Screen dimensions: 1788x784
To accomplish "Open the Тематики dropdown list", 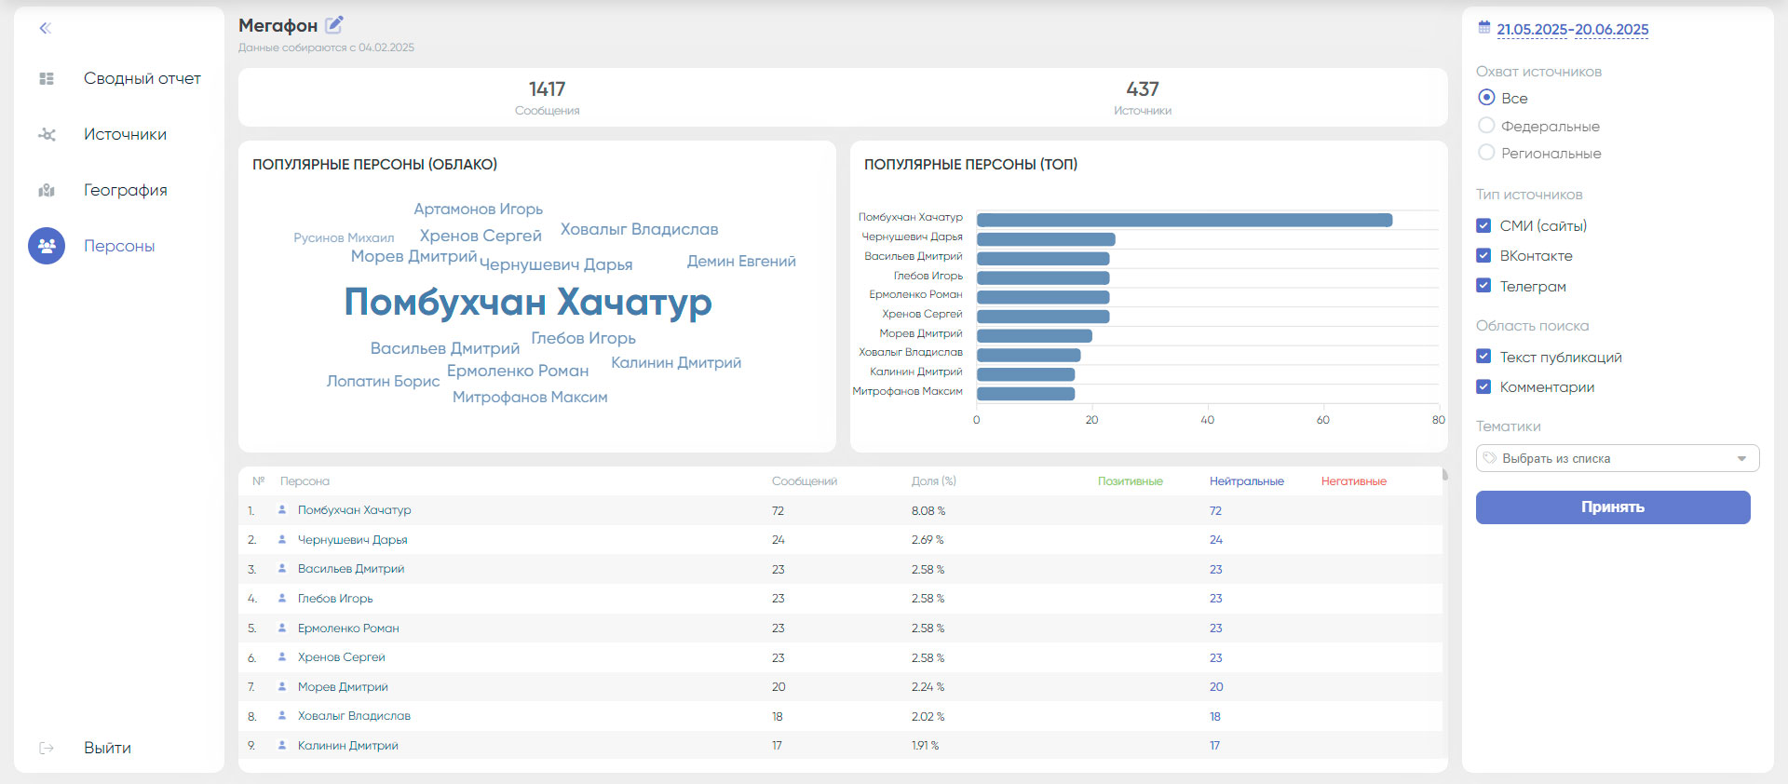I will (x=1617, y=458).
